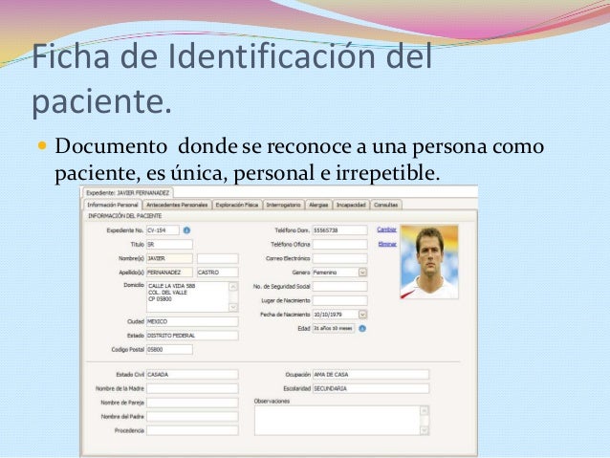Image resolution: width=610 pixels, height=458 pixels.
Task: Click inside the Domicilio address text area
Action: 187,297
